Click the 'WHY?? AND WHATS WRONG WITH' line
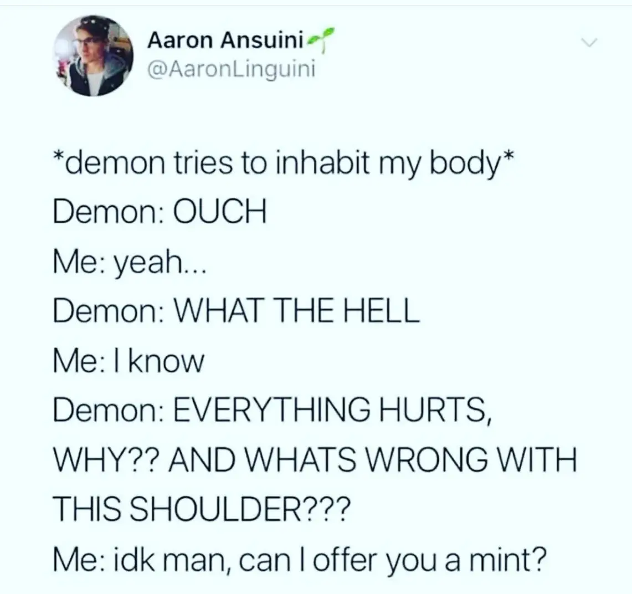 (315, 460)
